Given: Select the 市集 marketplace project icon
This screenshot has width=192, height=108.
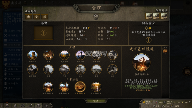Looking at the screenshot, I should (x=48, y=55).
